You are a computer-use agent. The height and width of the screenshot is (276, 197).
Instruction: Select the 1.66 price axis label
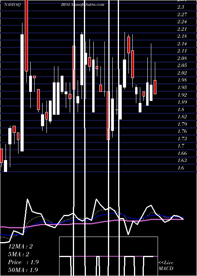point(182,153)
